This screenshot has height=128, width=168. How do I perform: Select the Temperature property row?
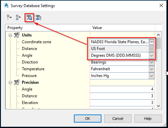[33, 69]
